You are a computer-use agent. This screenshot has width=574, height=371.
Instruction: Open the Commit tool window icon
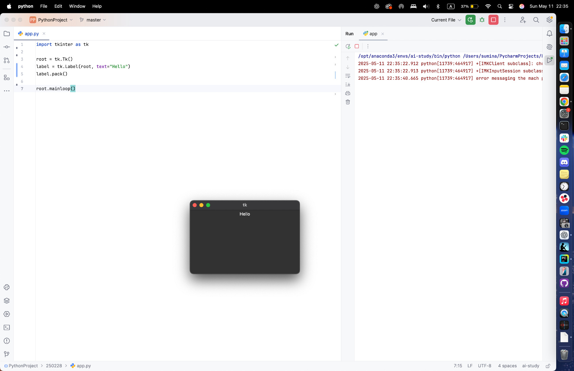click(7, 47)
